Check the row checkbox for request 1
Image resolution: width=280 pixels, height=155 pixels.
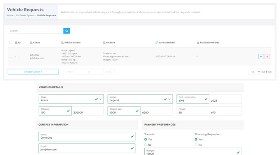[10, 57]
